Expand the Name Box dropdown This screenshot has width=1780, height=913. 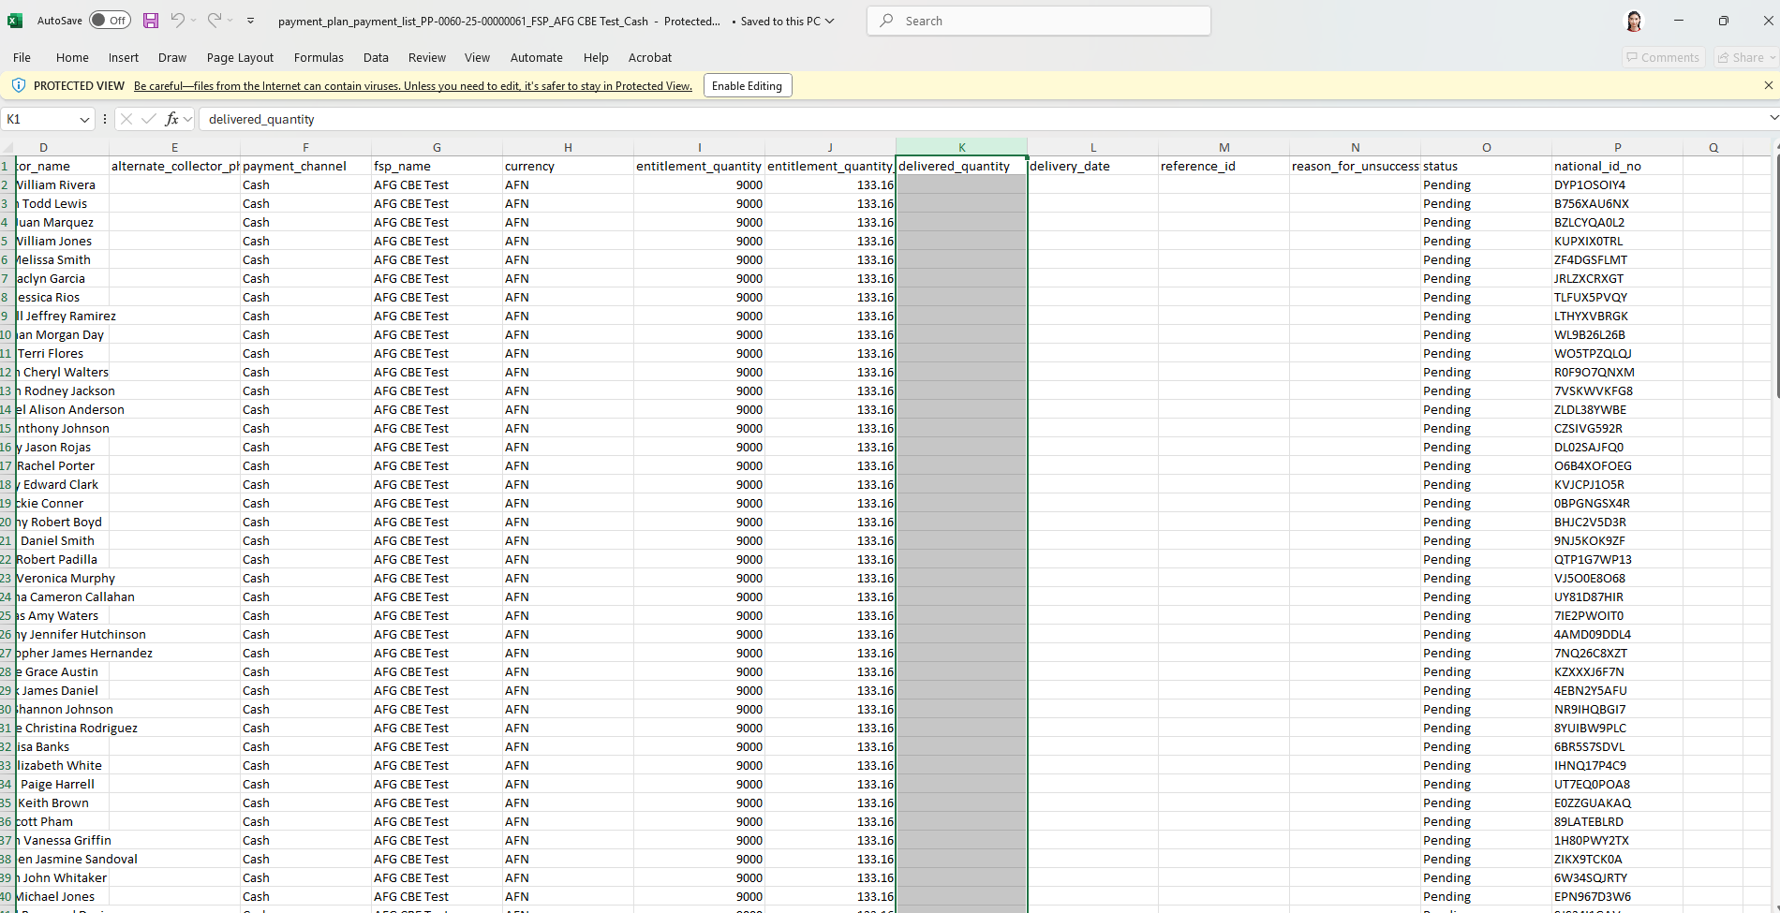(84, 119)
